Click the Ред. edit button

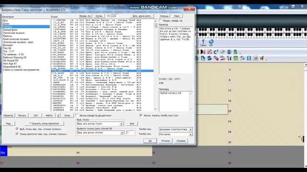[x=9, y=123]
